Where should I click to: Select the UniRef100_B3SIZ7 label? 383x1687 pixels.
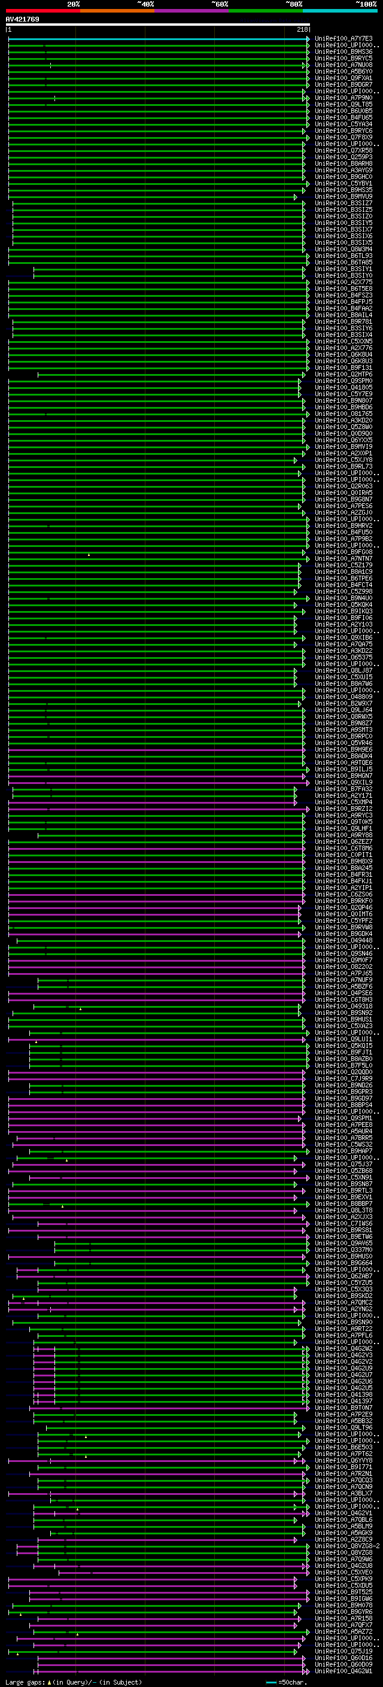pyautogui.click(x=344, y=203)
